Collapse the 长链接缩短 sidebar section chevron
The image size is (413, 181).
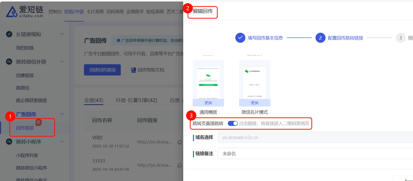point(62,34)
